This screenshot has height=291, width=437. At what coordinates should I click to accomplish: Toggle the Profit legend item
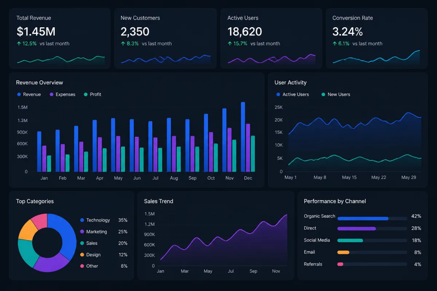[92, 95]
